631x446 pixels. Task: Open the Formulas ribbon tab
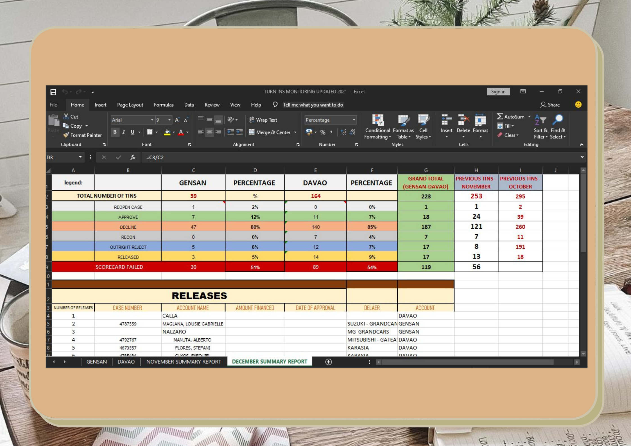(164, 105)
